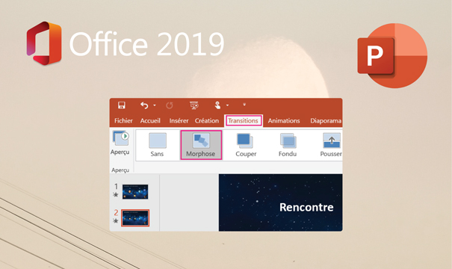
Task: Select the Fondu transition
Action: (288, 145)
